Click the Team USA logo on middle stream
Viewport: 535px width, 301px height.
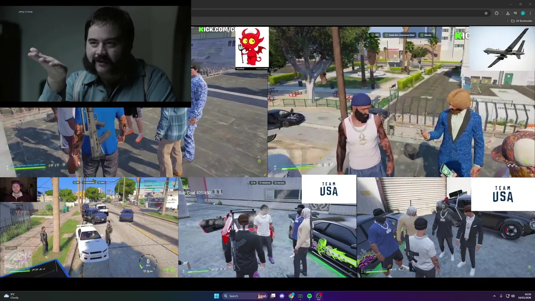pyautogui.click(x=329, y=189)
